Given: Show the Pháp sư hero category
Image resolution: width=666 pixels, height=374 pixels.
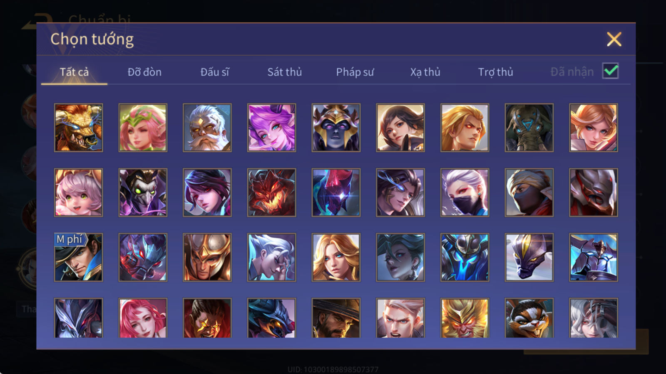Looking at the screenshot, I should (355, 72).
